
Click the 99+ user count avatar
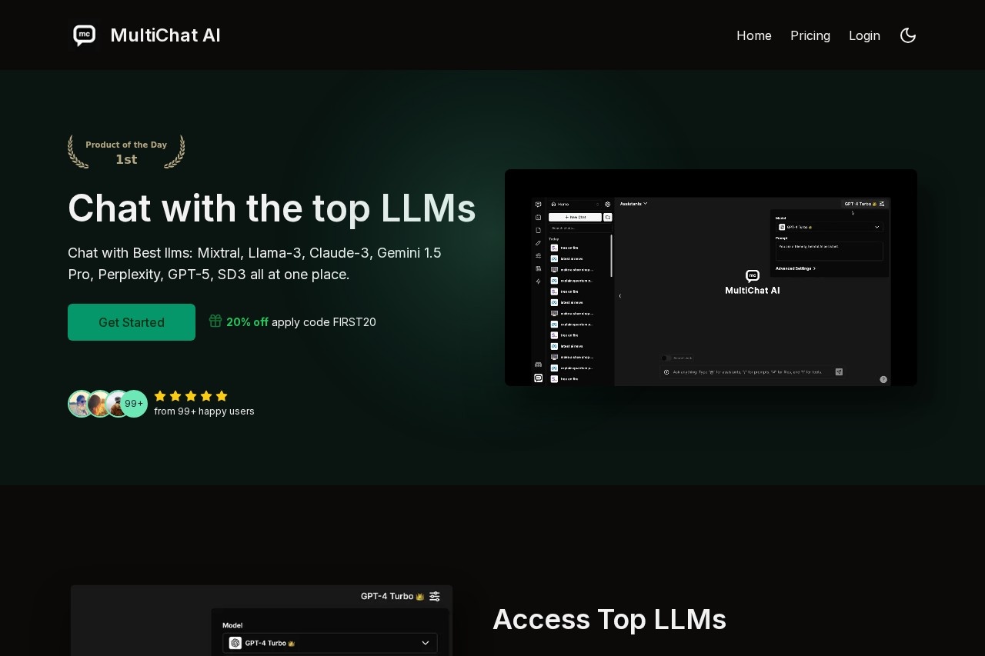coord(134,404)
